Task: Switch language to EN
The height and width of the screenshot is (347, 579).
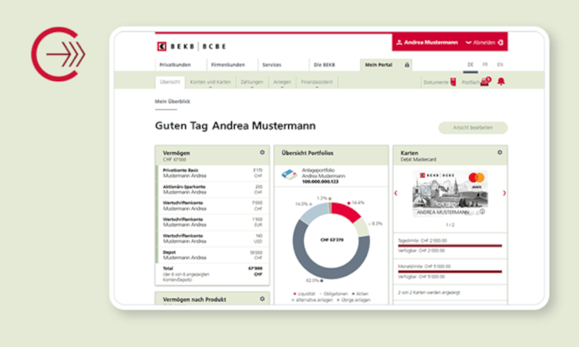Action: point(499,64)
